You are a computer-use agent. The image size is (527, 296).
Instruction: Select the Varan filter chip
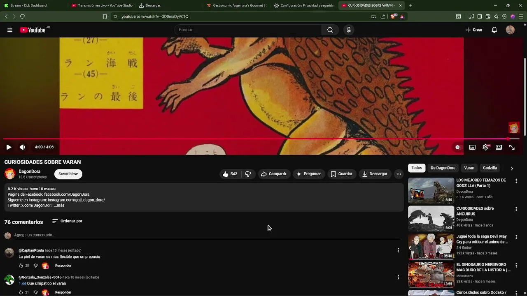[x=469, y=168]
